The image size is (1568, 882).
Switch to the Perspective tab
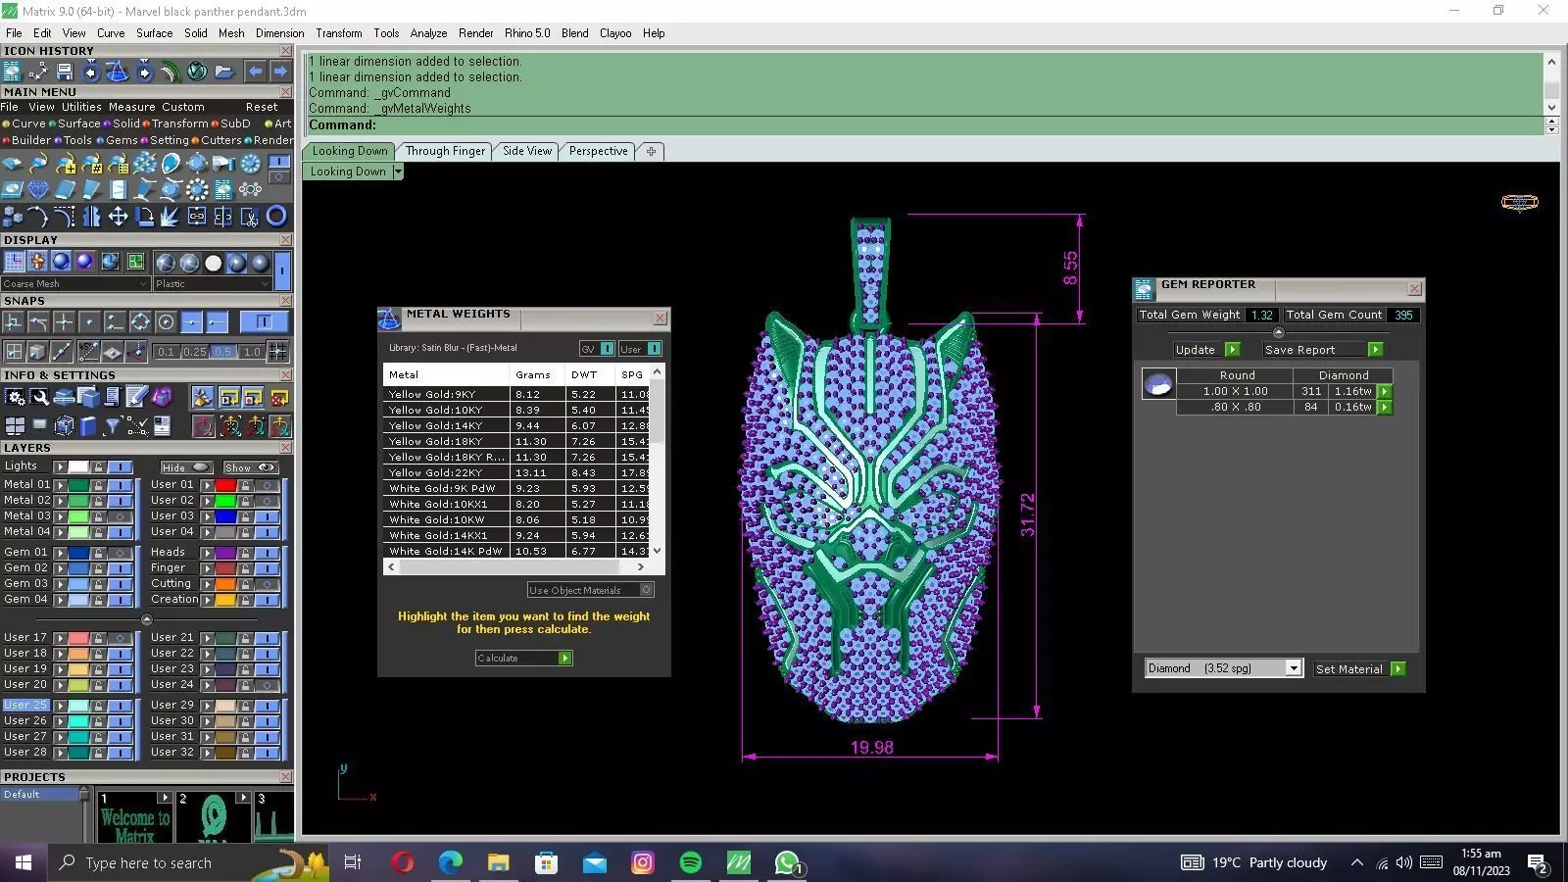598,151
